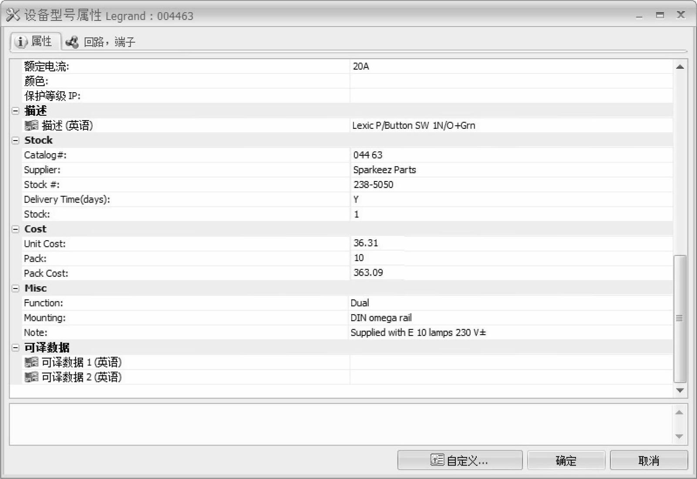Select the Stock #: property label
Viewport: 697px width, 479px height.
[42, 185]
